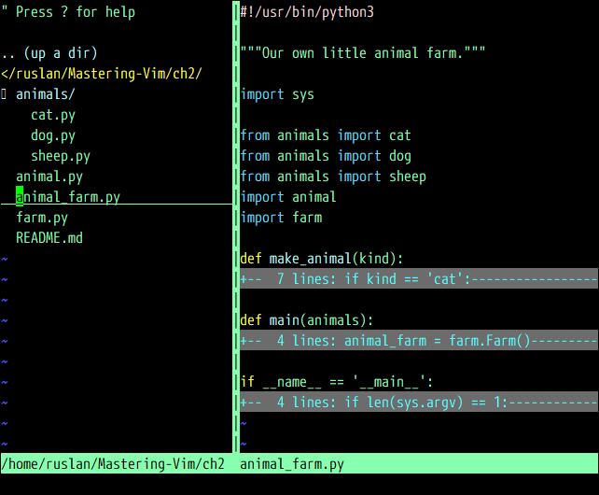Viewport: 599px width, 495px height.
Task: Select sheep.py in file tree
Action: [60, 156]
